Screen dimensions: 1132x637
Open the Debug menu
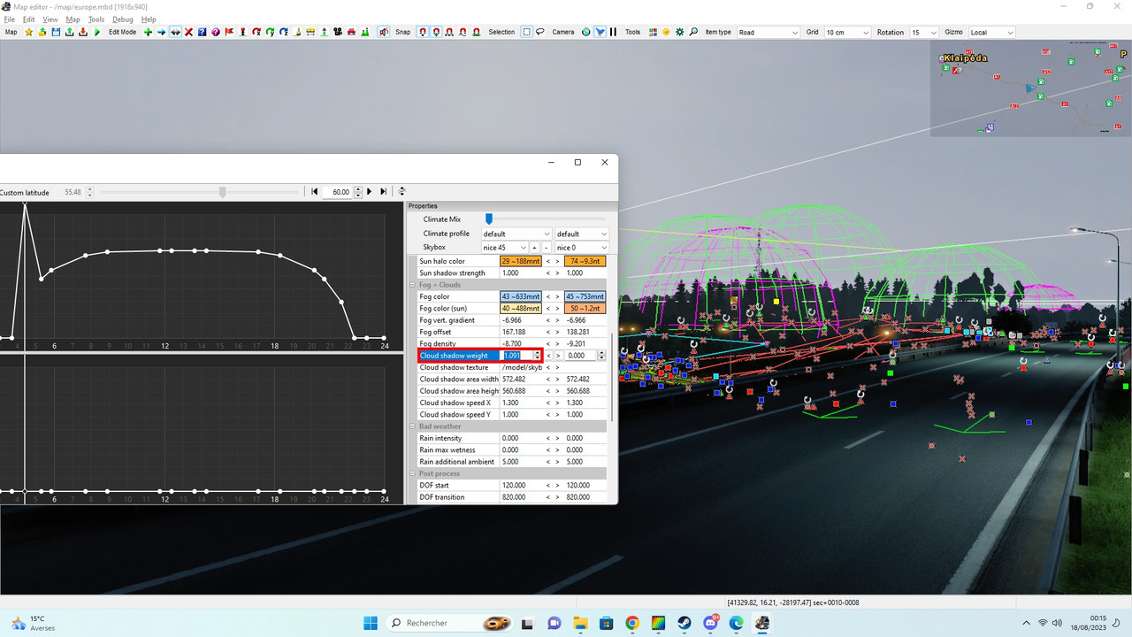(123, 19)
